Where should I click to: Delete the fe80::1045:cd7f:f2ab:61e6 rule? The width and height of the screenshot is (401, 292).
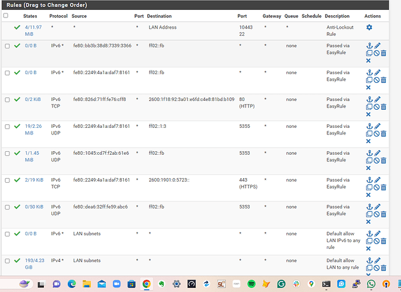pyautogui.click(x=383, y=161)
